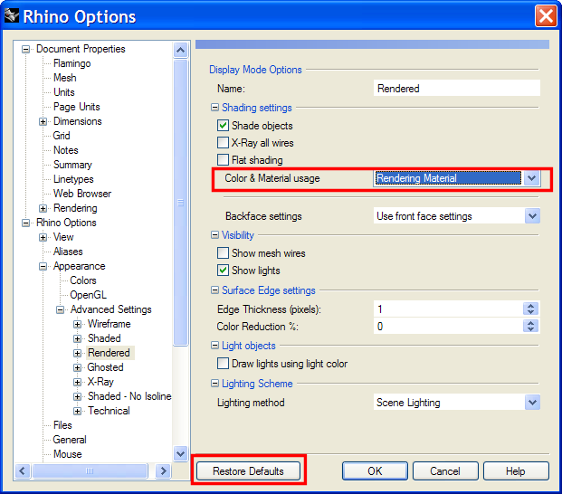This screenshot has width=562, height=494.
Task: Collapse the Advanced Settings tree node
Action: (x=61, y=309)
